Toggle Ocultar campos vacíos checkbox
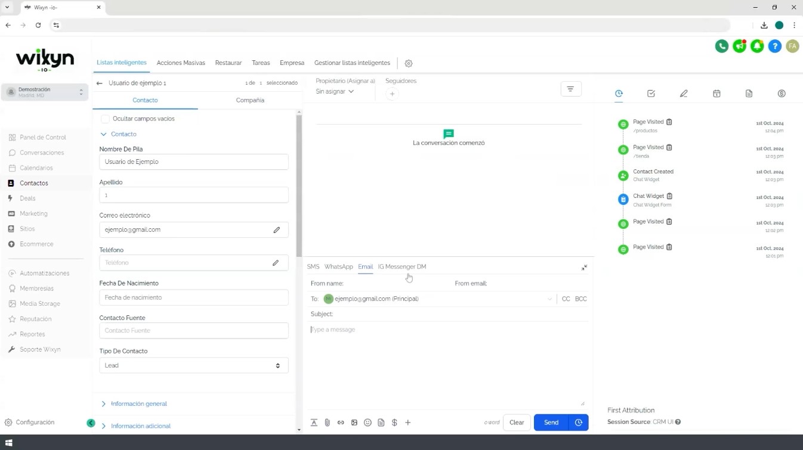803x450 pixels. [105, 119]
